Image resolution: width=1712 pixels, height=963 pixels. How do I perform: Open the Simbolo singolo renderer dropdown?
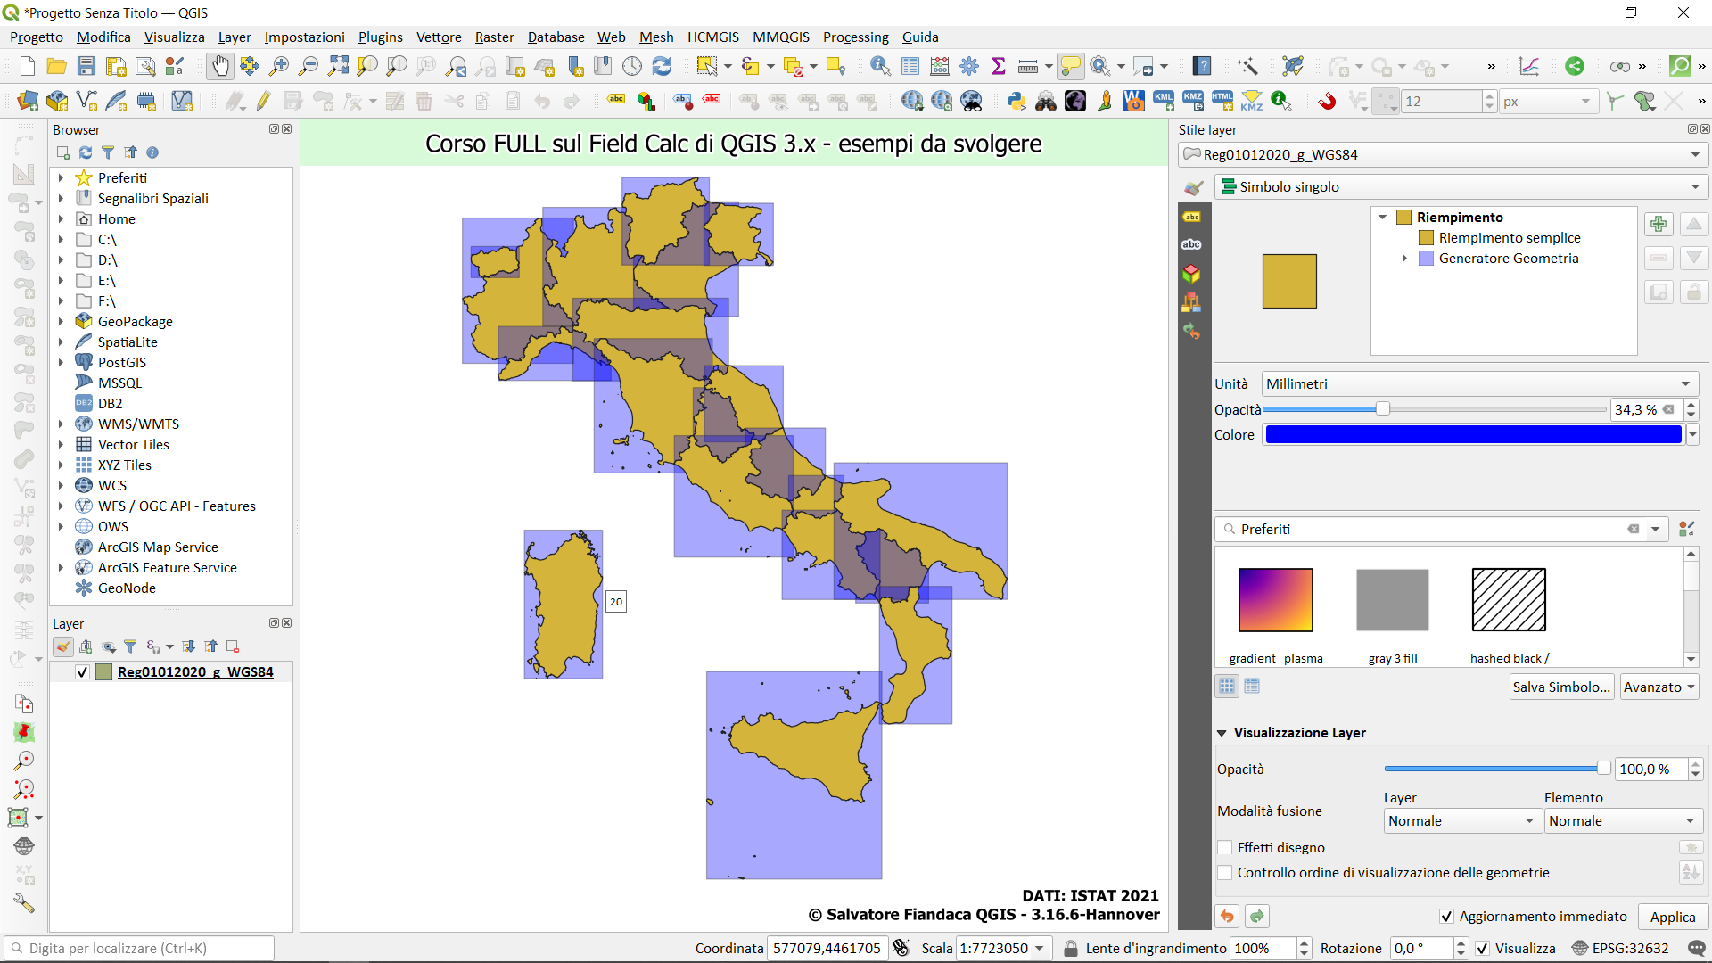[x=1461, y=186]
